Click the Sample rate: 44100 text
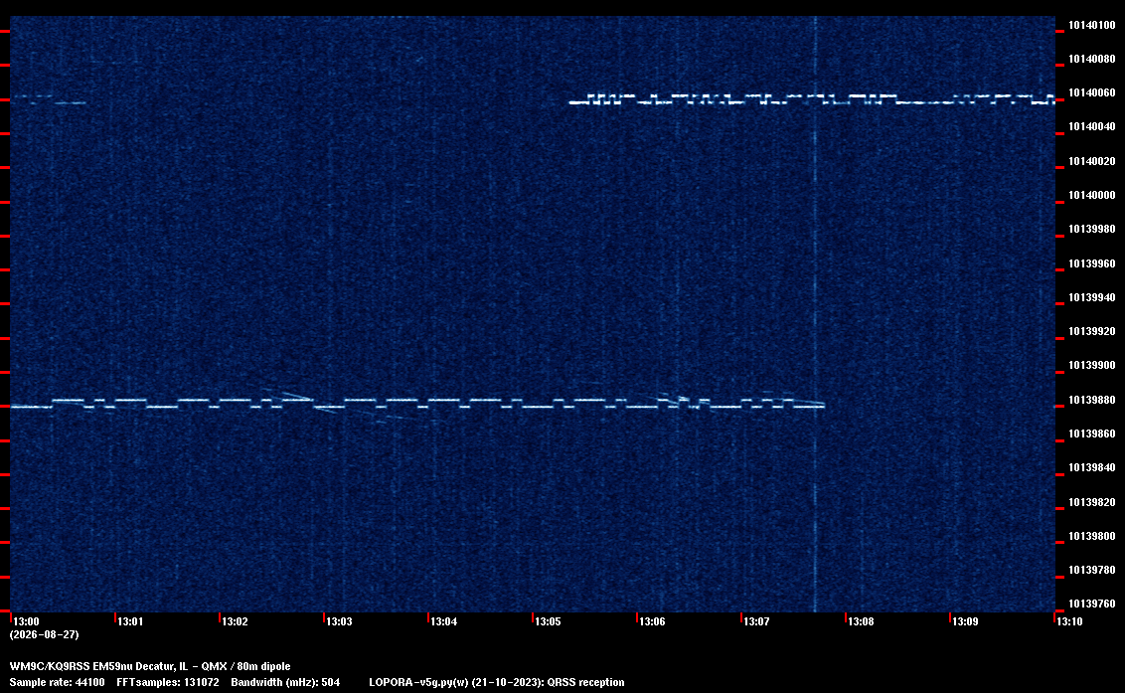Viewport: 1125px width, 693px height. click(x=57, y=682)
